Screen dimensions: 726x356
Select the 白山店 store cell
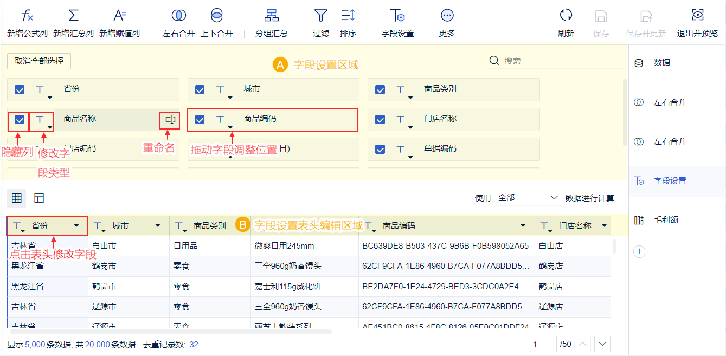click(573, 246)
